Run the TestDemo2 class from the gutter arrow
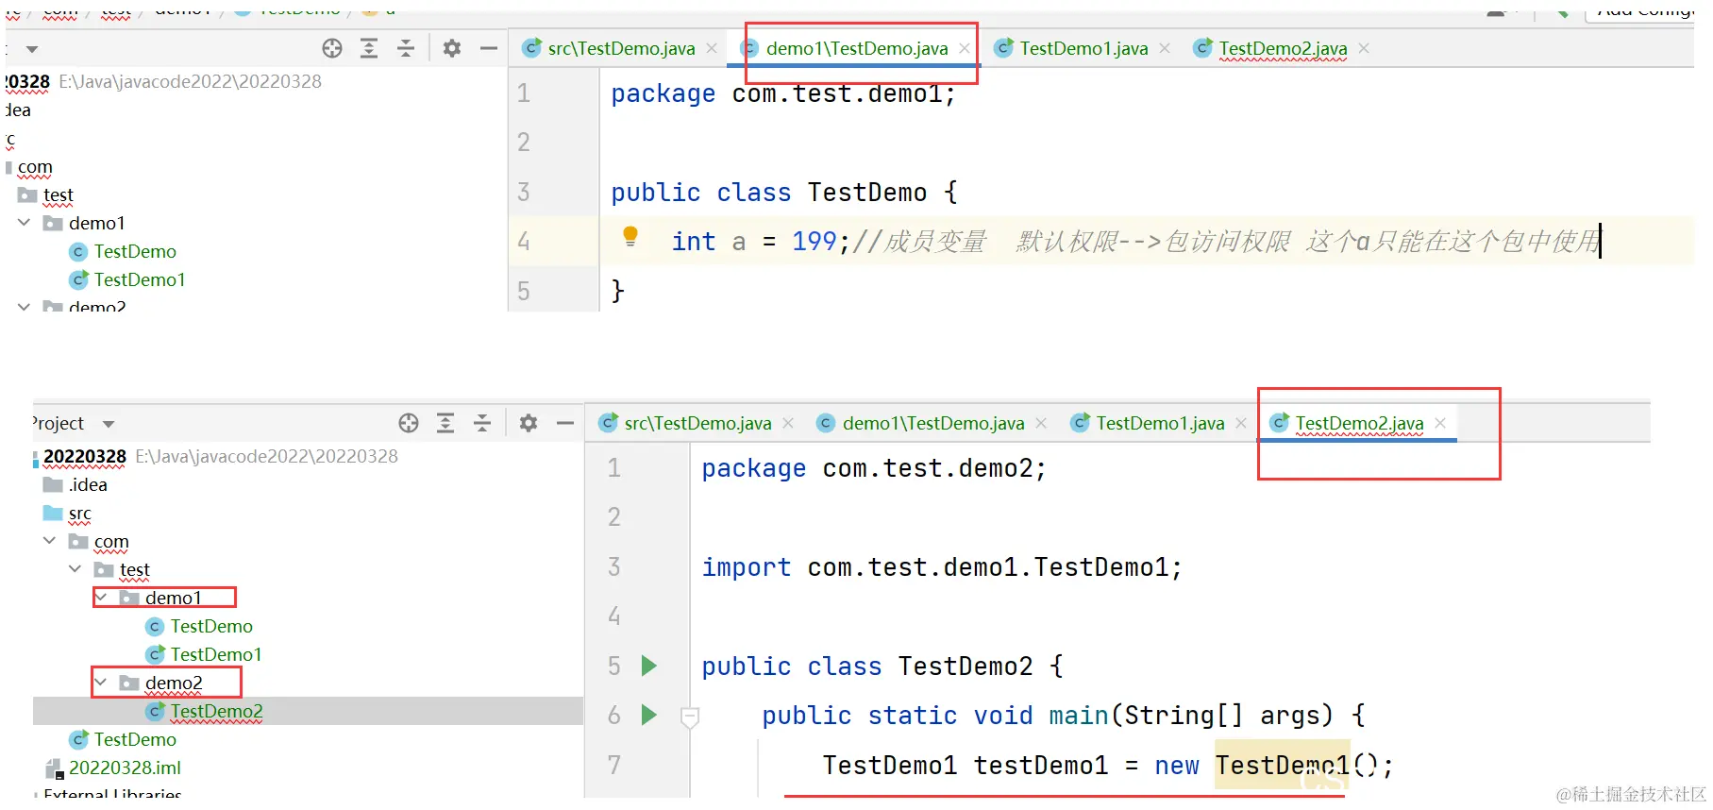Image resolution: width=1713 pixels, height=810 pixels. tap(649, 666)
